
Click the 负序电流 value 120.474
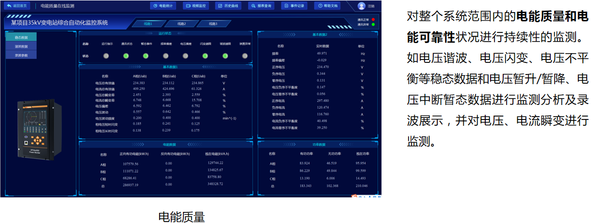(x=323, y=107)
